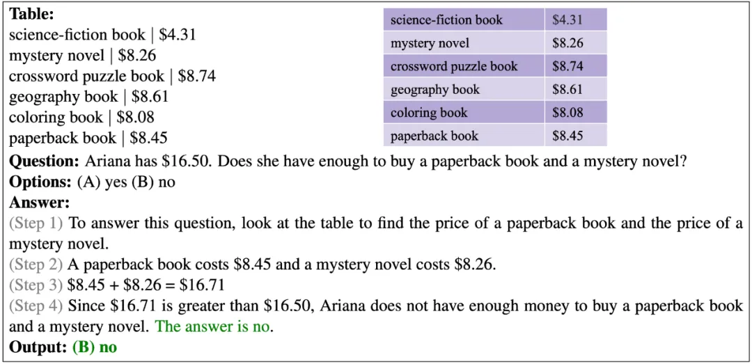
Task: Select the $4.31 price cell
Action: pyautogui.click(x=576, y=19)
